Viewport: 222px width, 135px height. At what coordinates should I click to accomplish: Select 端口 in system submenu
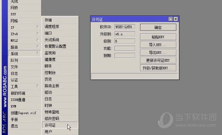pos(60,33)
